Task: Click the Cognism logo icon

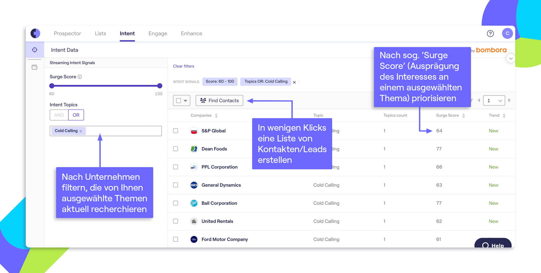Action: [35, 33]
